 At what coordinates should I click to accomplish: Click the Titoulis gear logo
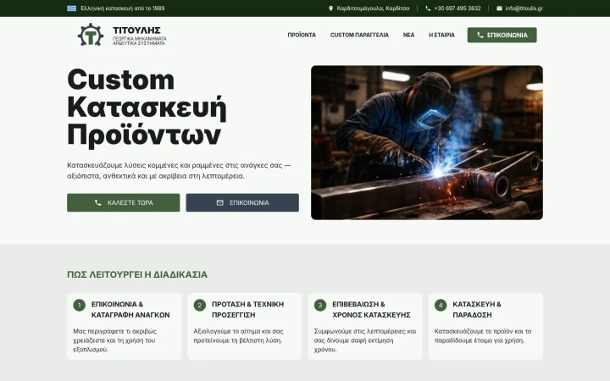(x=91, y=35)
